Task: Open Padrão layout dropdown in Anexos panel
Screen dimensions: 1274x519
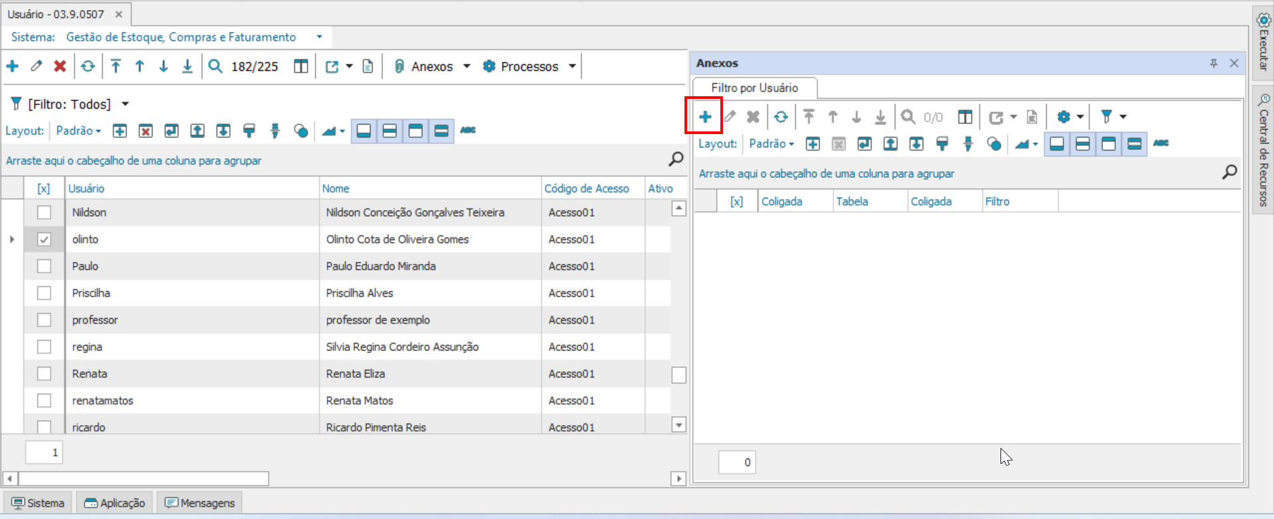Action: pyautogui.click(x=771, y=143)
